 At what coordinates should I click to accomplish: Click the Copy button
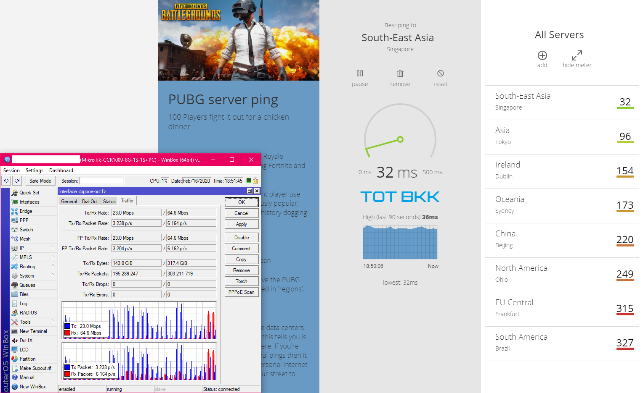tap(242, 259)
